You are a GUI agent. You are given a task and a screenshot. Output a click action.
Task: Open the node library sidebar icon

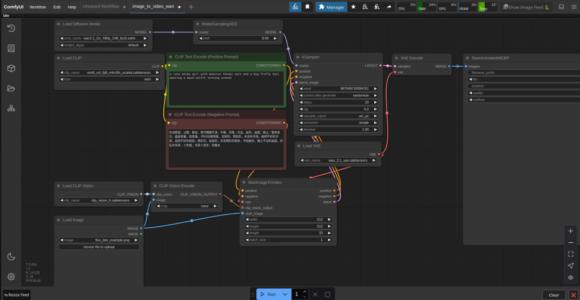tap(11, 48)
